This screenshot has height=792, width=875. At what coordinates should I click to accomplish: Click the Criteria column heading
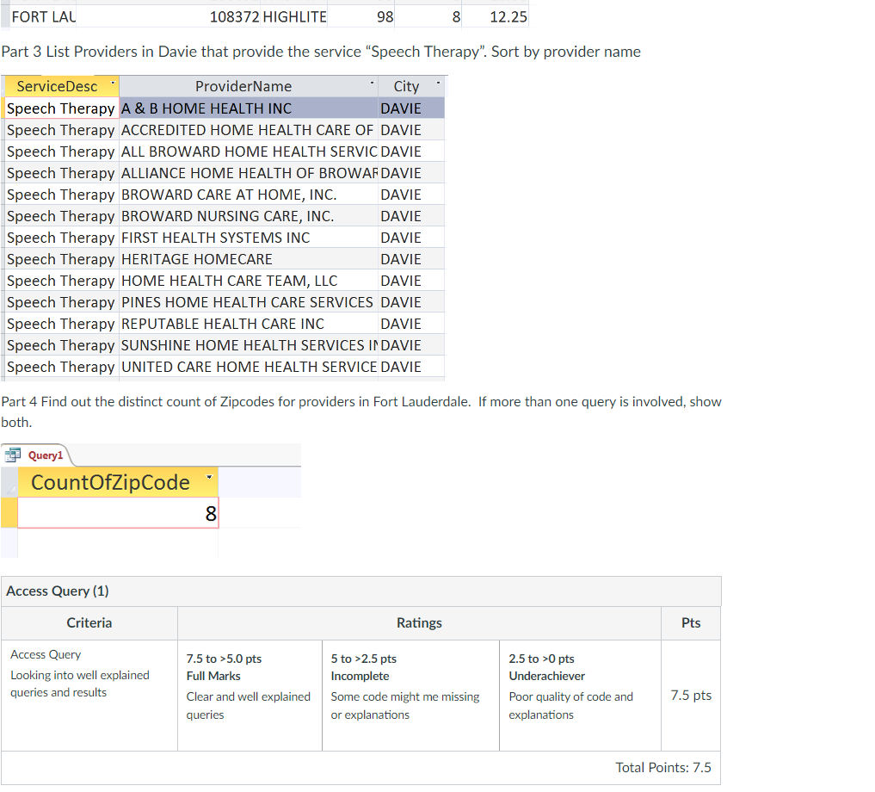pos(89,622)
